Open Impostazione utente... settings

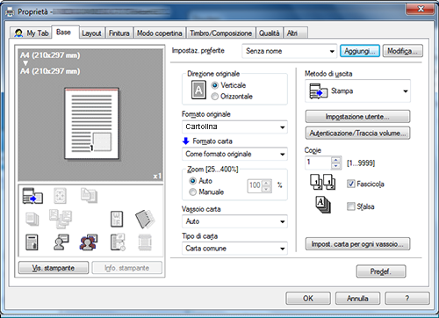tap(357, 117)
